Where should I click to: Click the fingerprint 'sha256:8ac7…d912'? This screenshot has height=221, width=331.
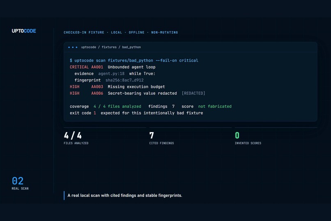(x=124, y=80)
